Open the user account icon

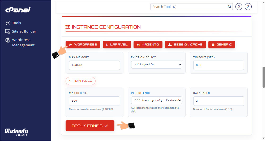point(248,7)
